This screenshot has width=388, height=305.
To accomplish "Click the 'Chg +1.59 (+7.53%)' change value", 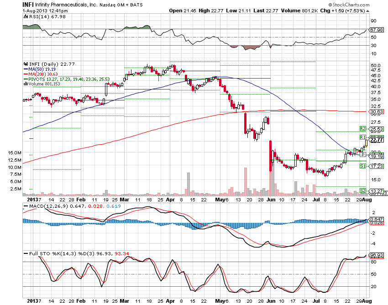I will (343, 11).
